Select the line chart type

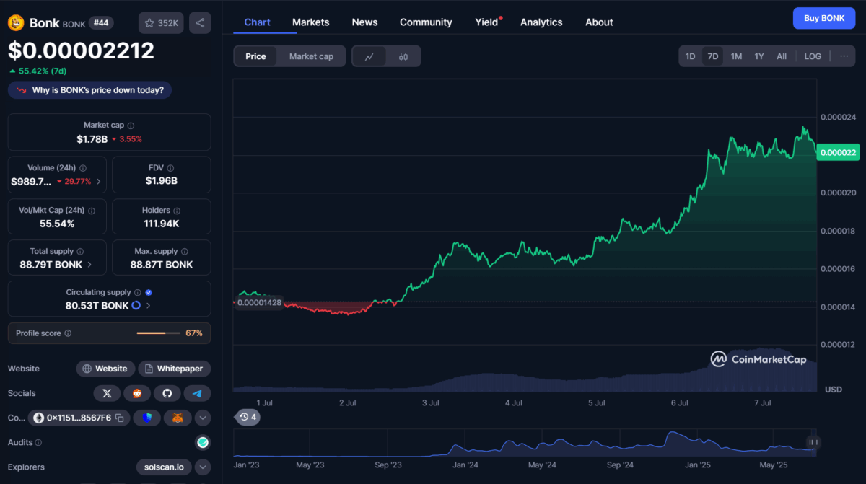(x=369, y=56)
